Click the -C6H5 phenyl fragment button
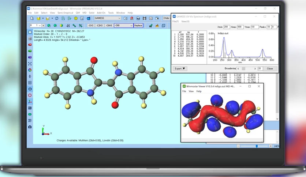Viewport: 306px width, 177px height. click(x=109, y=26)
